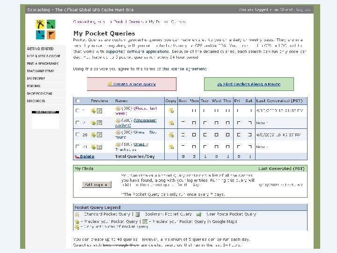Copy the Uncommon caches query
Image resolution: width=337 pixels, height=253 pixels.
pyautogui.click(x=171, y=123)
